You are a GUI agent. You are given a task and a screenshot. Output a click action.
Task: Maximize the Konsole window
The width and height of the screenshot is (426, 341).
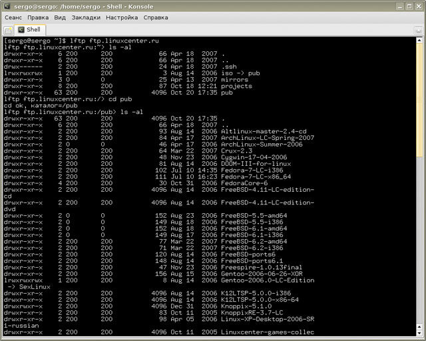tap(409, 6)
